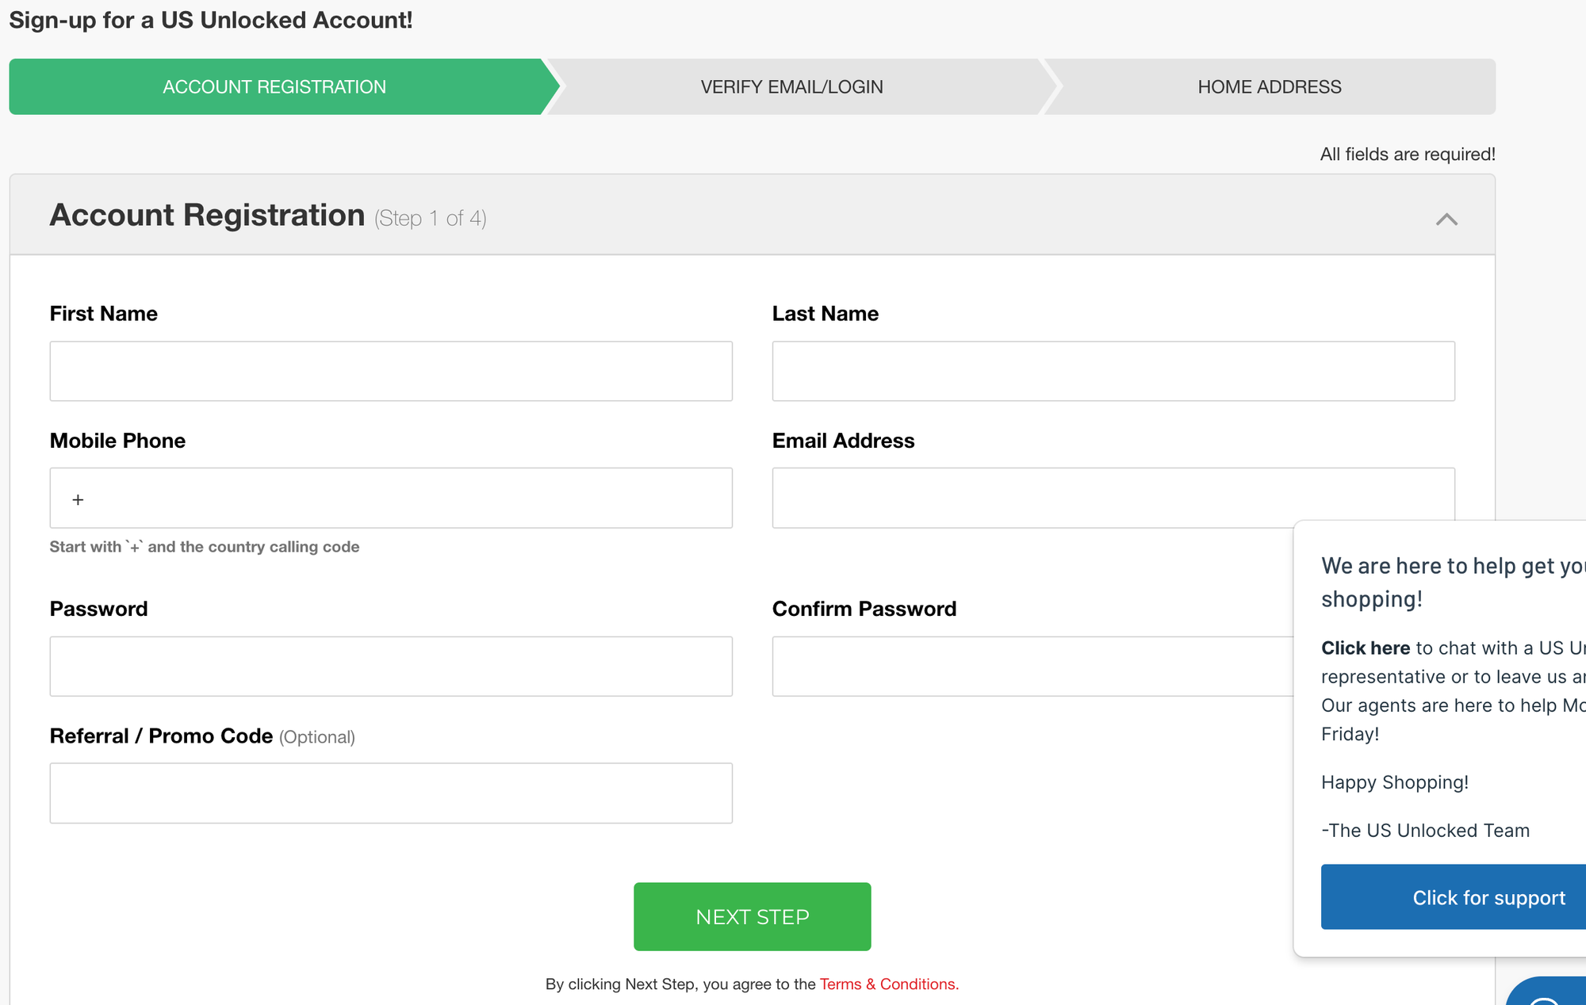Click the Referral / Promo Code label
Image resolution: width=1586 pixels, height=1005 pixels.
161,736
